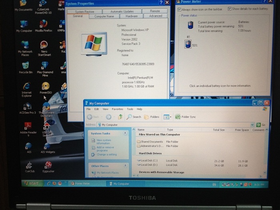This screenshot has width=280, height=210.
Task: Toggle 'Always show icon on the taskbar'
Action: pyautogui.click(x=179, y=9)
